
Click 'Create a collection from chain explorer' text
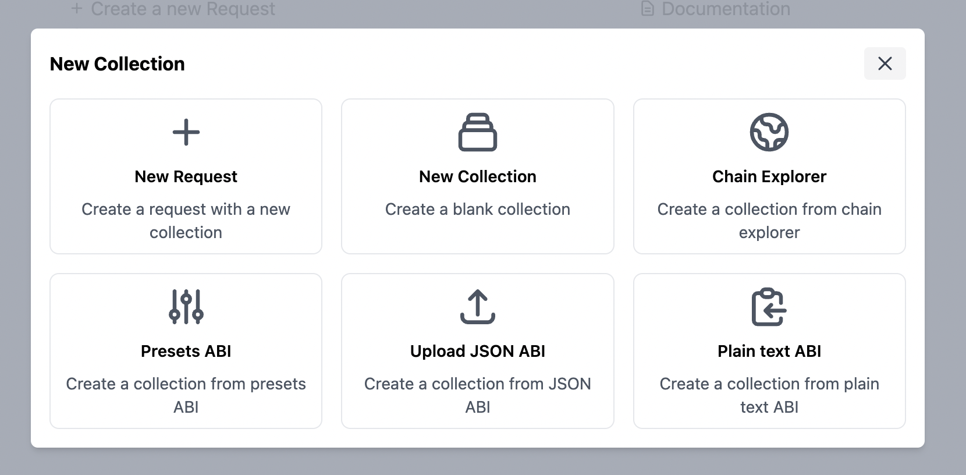769,221
